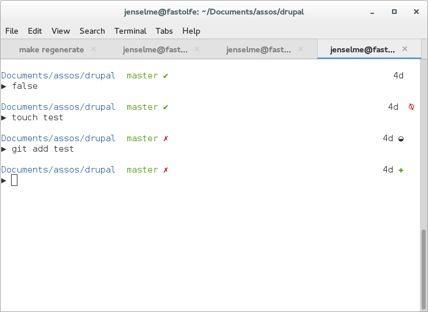Close the second jenselme@fast... tab
Screen dimensions: 428x312
(197, 49)
